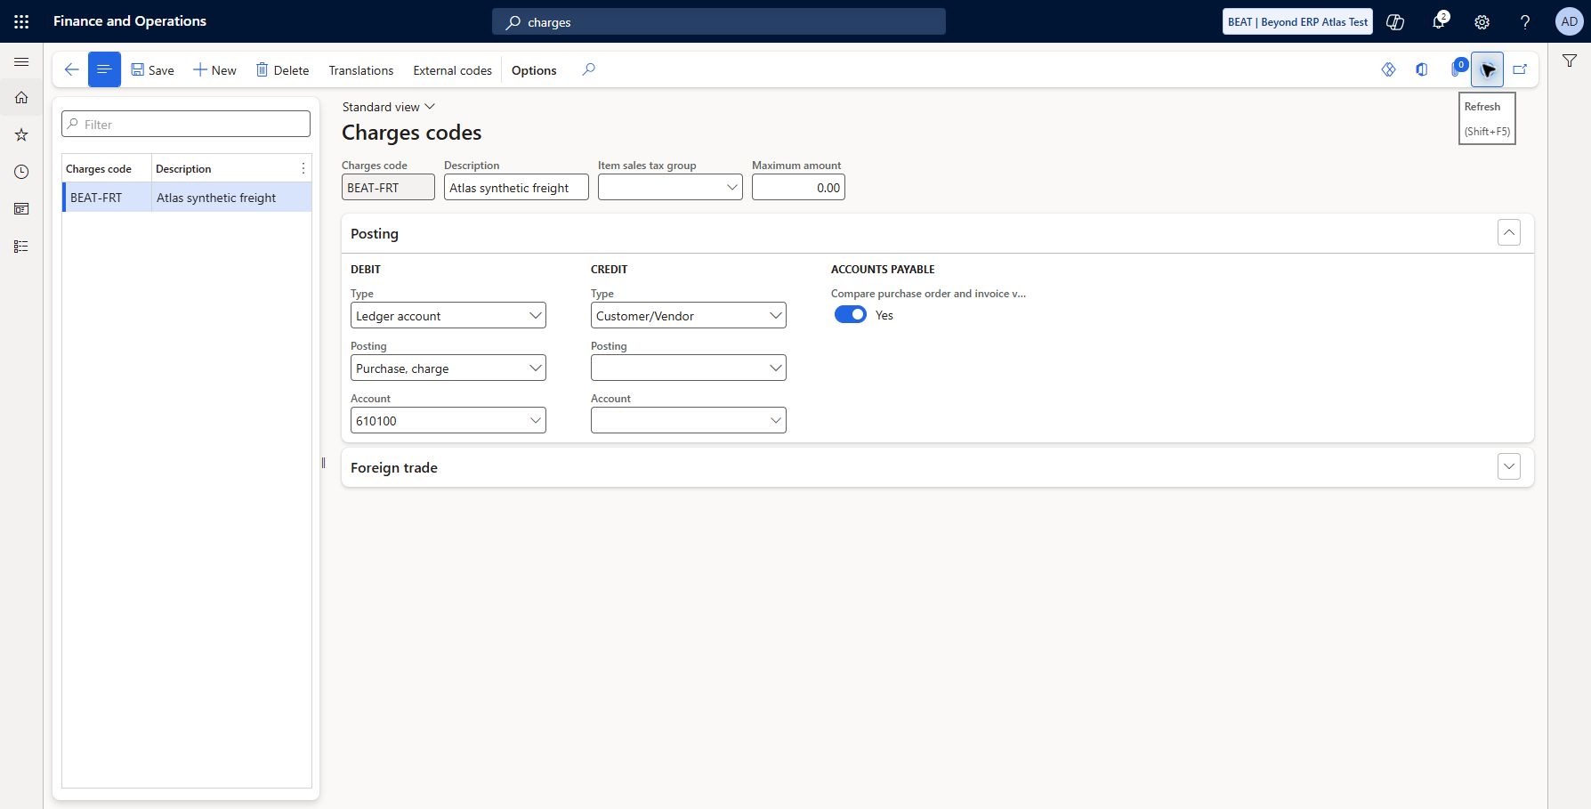Open the Power Apps diamond icon
The width and height of the screenshot is (1591, 809).
pos(1388,69)
